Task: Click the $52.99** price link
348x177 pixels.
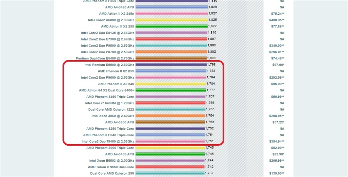Action: point(278,148)
